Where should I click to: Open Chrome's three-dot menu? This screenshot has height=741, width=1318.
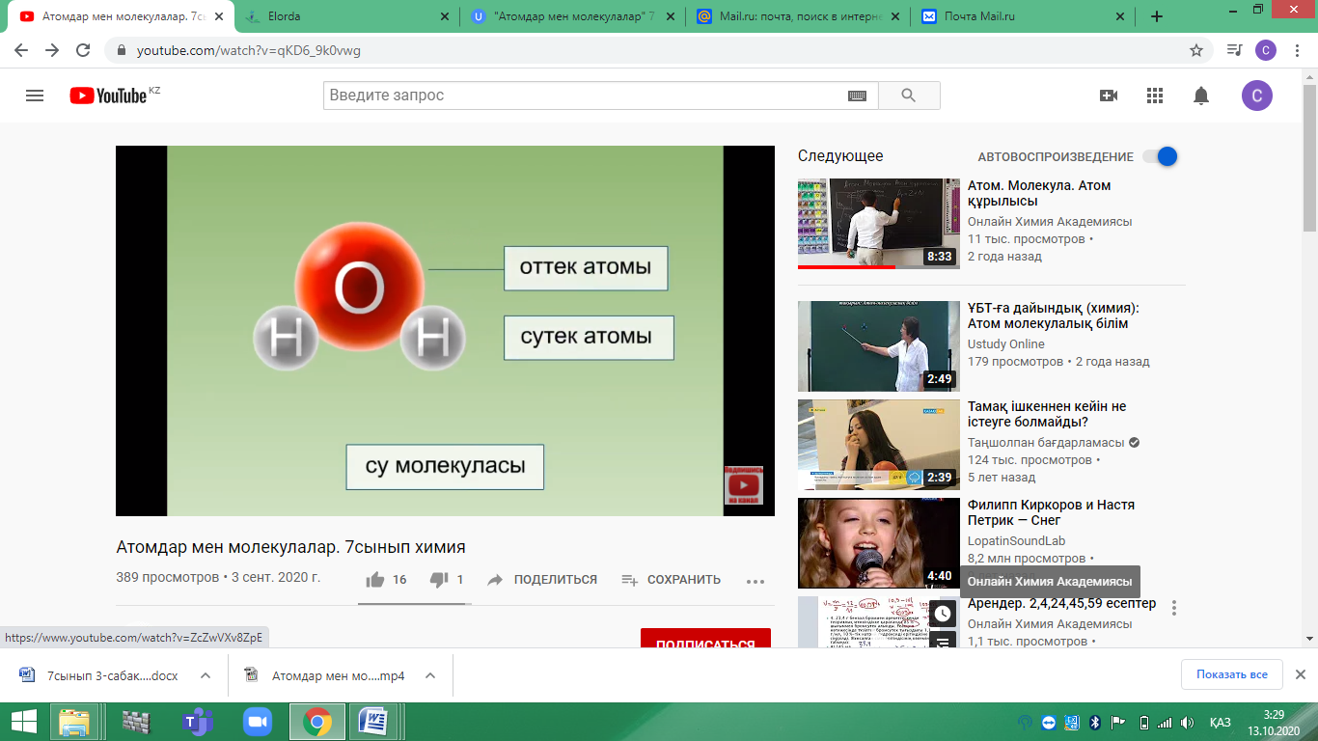point(1298,50)
